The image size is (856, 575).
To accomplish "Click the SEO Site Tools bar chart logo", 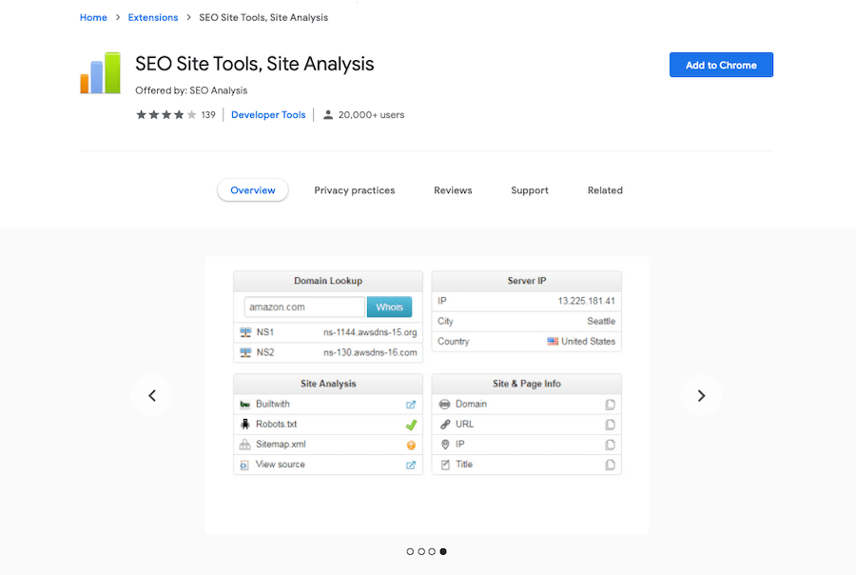I will click(100, 72).
